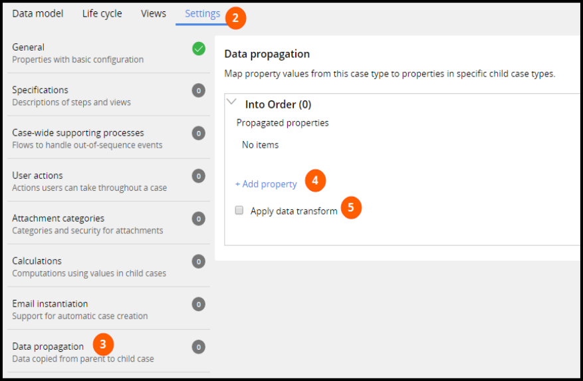Click the count badge beside Specifications
583x381 pixels.
pos(198,91)
